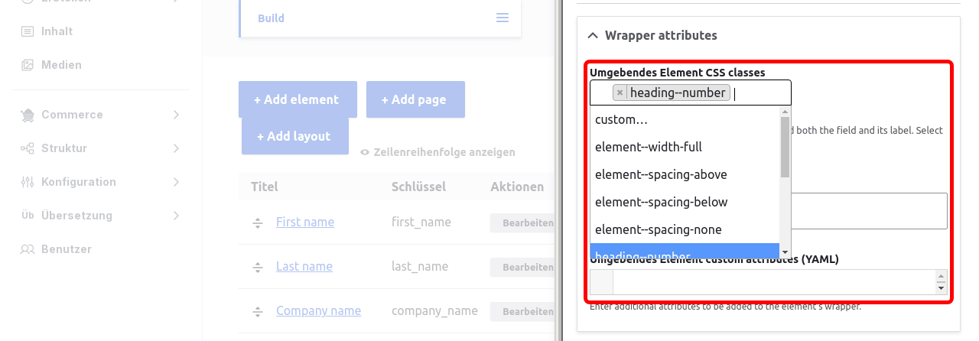This screenshot has width=979, height=341.
Task: Open the Company name element link
Action: click(x=318, y=310)
